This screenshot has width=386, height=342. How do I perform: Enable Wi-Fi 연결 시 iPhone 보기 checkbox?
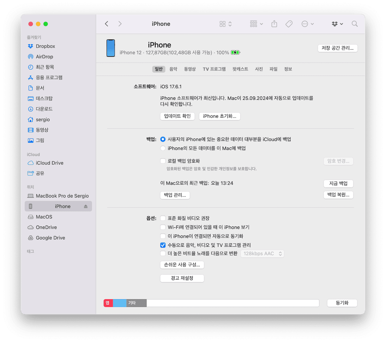(x=163, y=227)
